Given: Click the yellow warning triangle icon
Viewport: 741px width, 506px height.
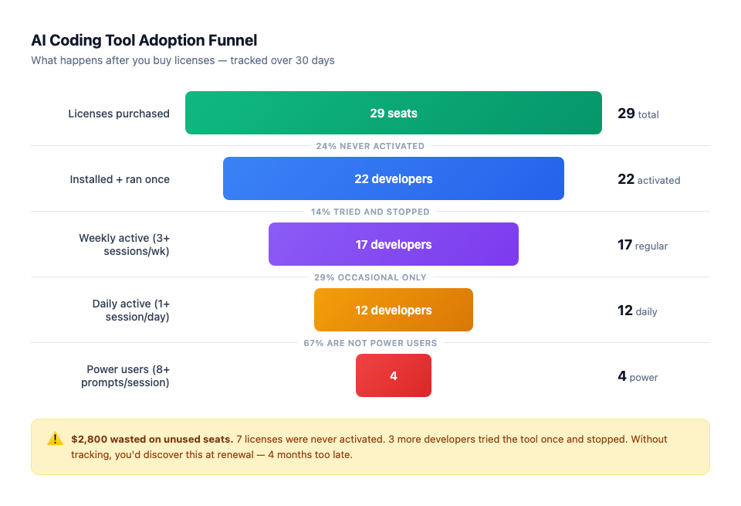Looking at the screenshot, I should [x=55, y=439].
